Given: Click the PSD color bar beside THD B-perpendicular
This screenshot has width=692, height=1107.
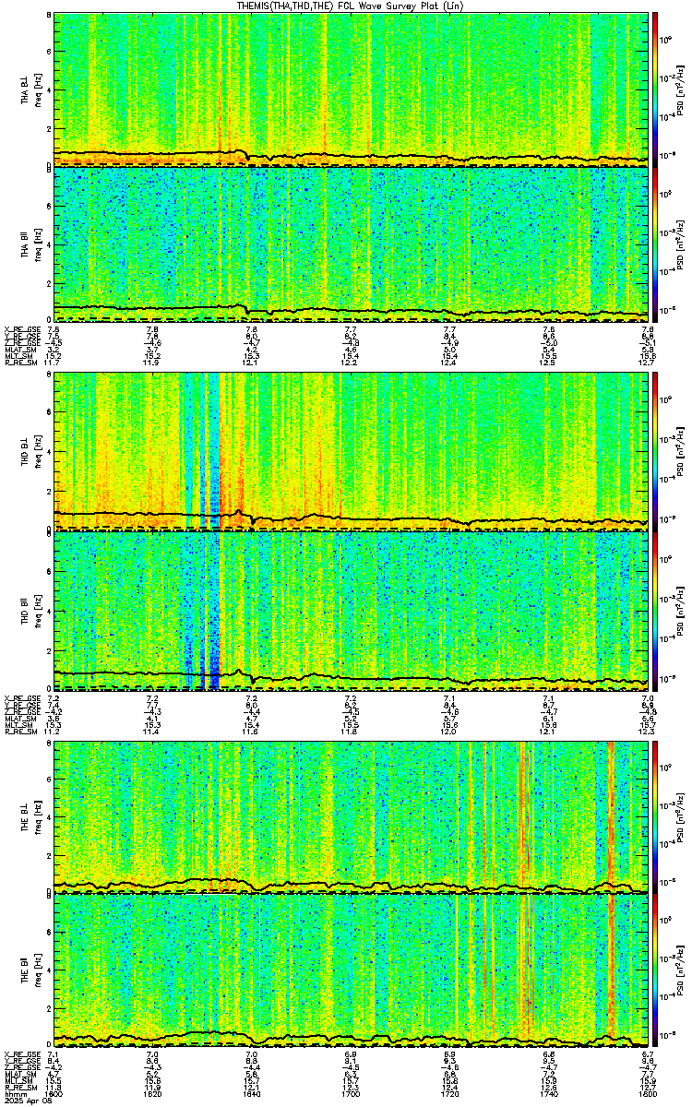Looking at the screenshot, I should (655, 451).
